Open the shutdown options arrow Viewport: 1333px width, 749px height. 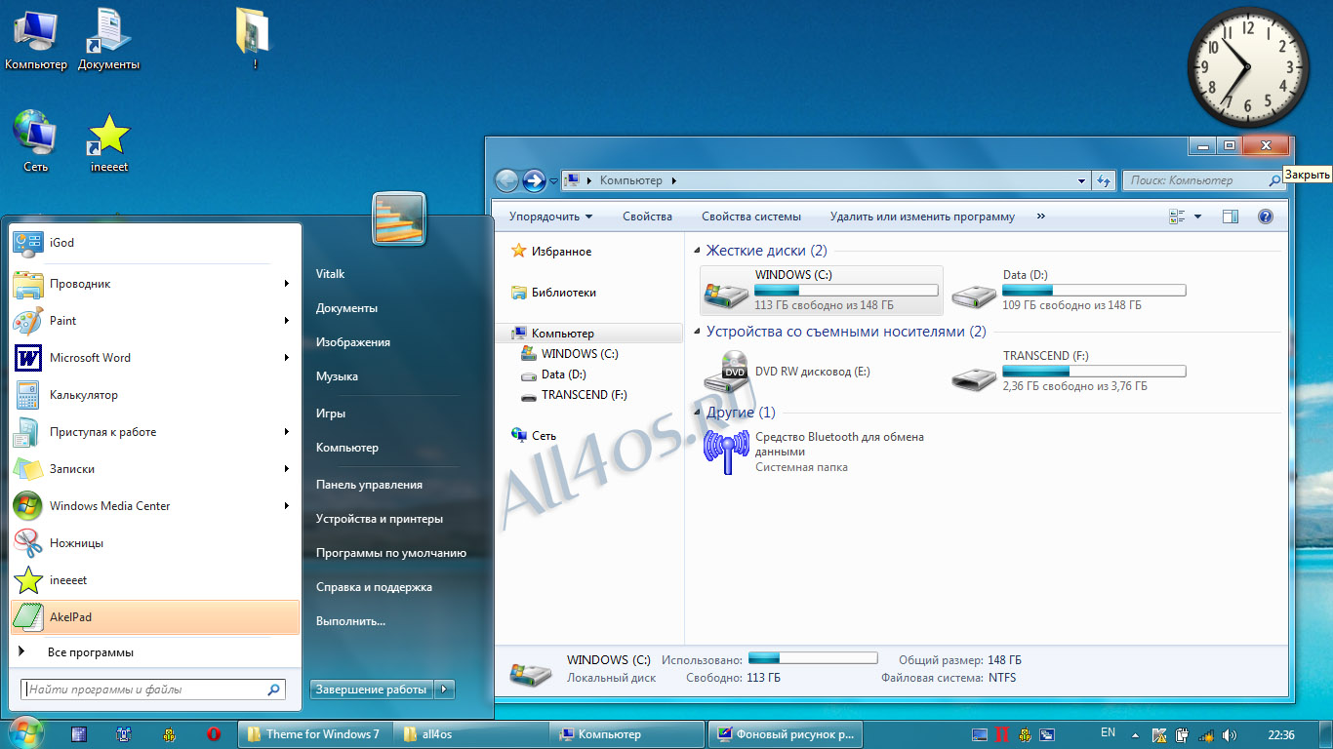coord(445,690)
